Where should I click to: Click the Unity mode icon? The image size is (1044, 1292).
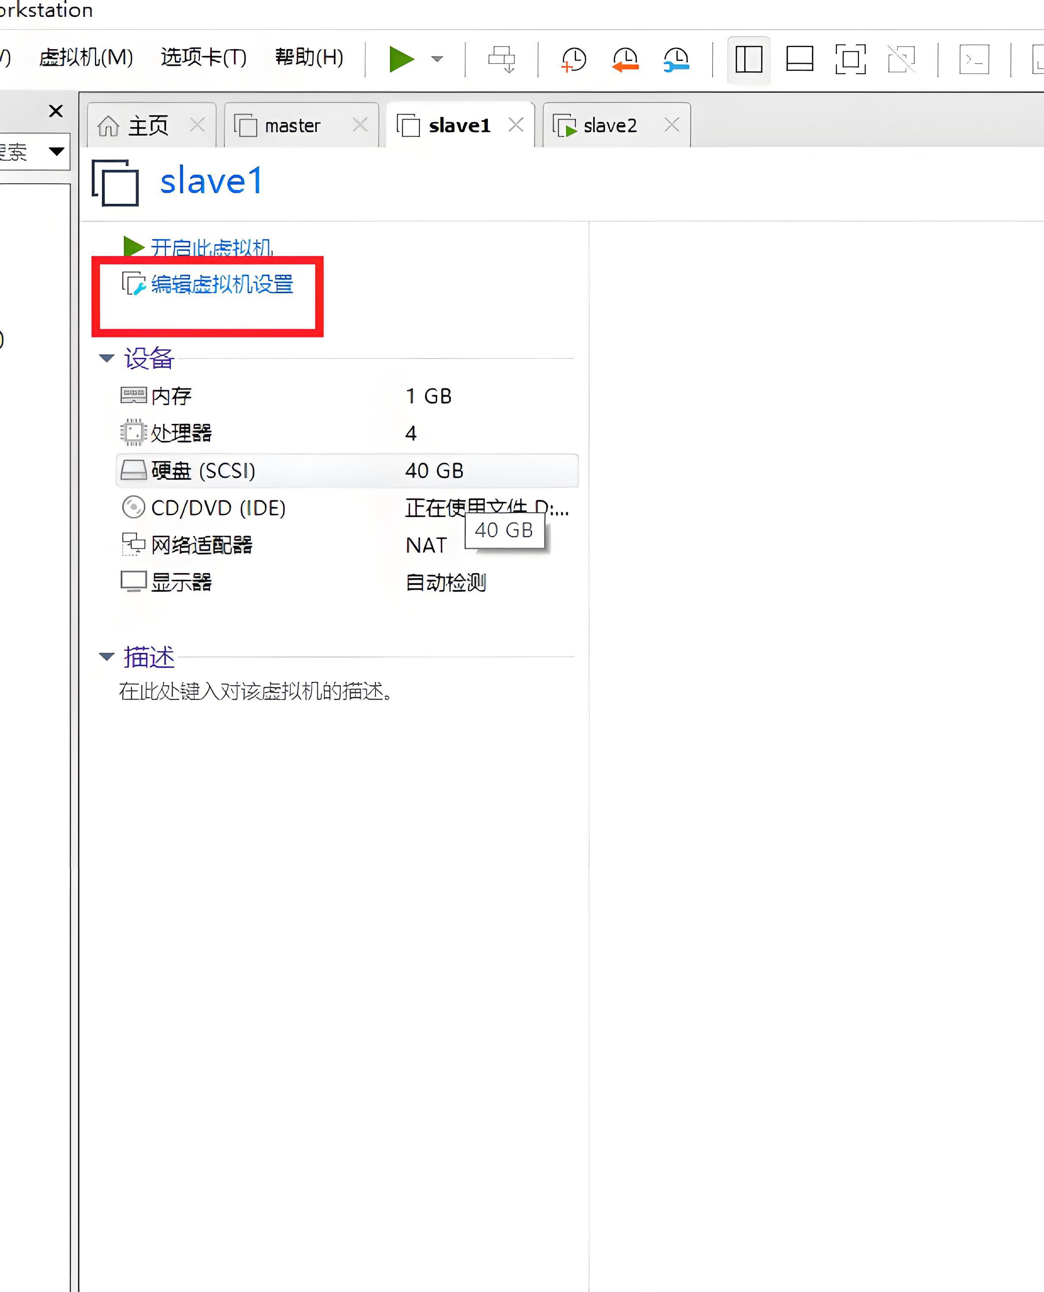tap(901, 59)
